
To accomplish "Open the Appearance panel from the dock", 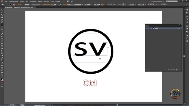I will click(187, 36).
